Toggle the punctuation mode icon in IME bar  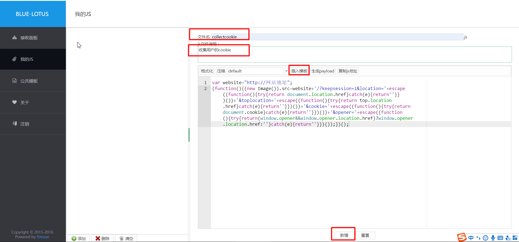point(478,238)
